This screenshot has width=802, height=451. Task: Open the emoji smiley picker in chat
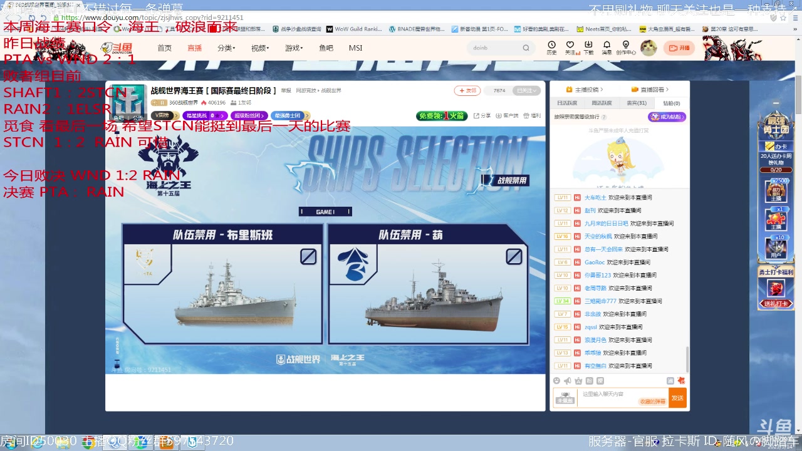point(556,381)
